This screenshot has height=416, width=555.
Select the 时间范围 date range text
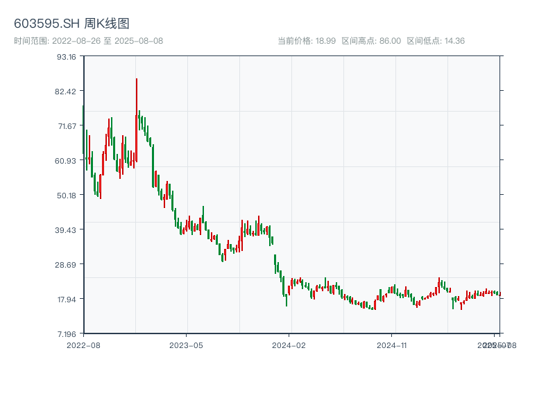pyautogui.click(x=88, y=41)
